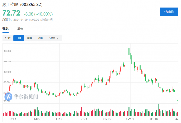The image size is (181, 123).
Task: Click the current price 72.72
Action: [11, 13]
